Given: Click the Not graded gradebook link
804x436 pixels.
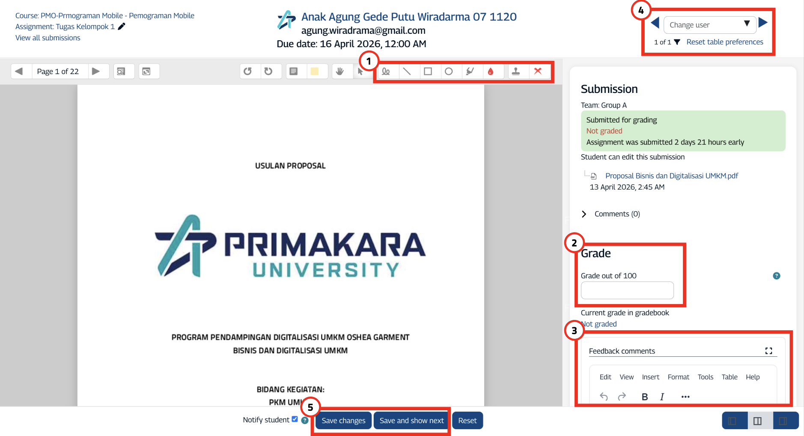Looking at the screenshot, I should click(x=599, y=324).
